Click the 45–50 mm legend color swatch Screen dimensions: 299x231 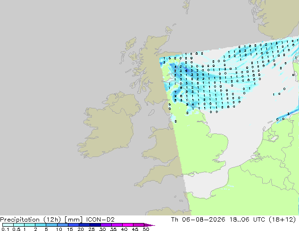point(139,225)
